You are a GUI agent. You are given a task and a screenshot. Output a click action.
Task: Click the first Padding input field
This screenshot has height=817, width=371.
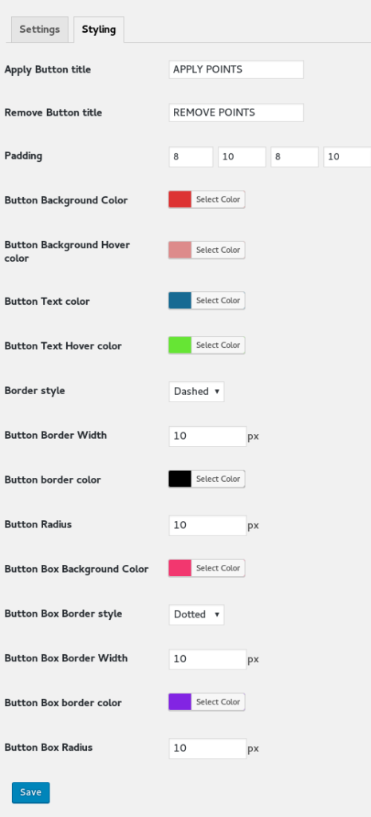point(191,157)
